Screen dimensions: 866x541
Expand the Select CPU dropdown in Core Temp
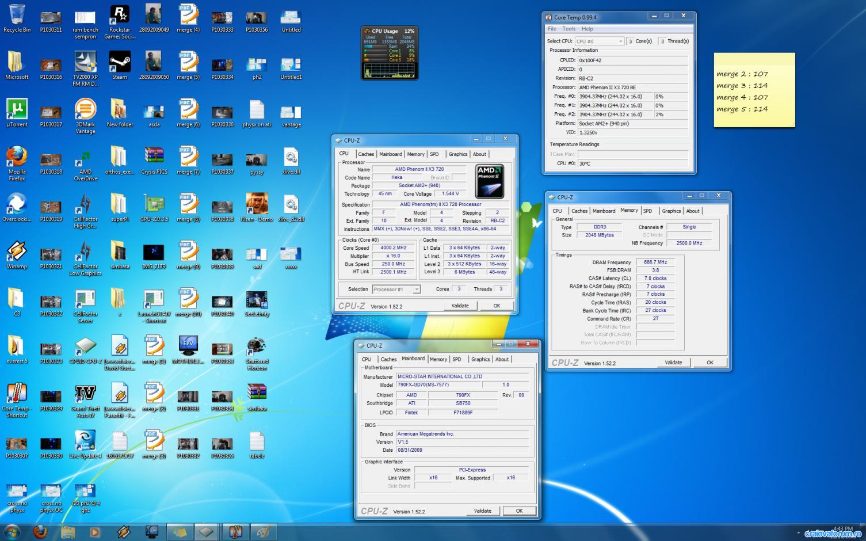click(600, 41)
